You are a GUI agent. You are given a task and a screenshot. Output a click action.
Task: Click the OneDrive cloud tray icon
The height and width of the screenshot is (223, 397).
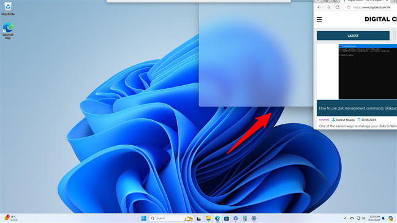click(352, 218)
